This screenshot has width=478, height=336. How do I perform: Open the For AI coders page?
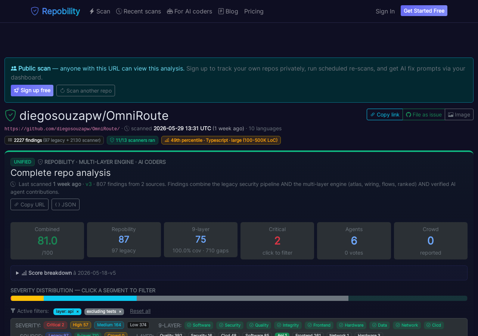pos(189,11)
